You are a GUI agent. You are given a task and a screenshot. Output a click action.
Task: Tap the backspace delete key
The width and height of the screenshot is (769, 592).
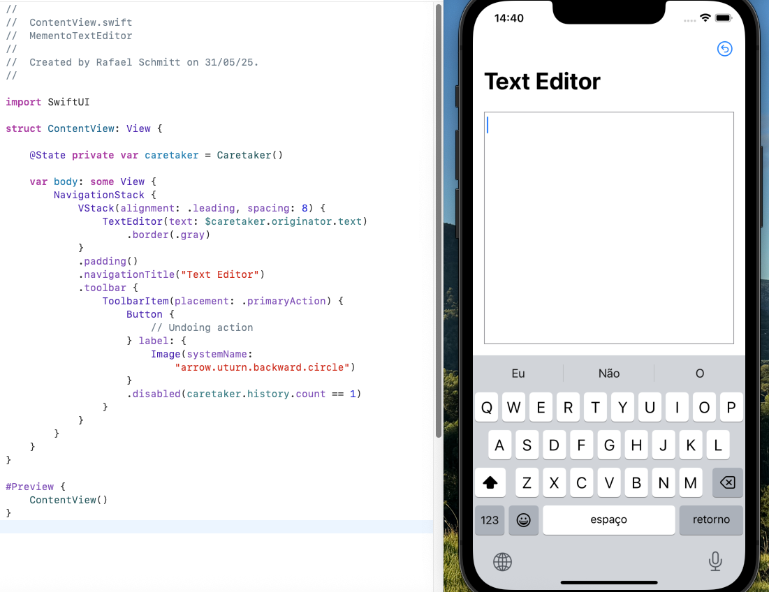point(727,482)
